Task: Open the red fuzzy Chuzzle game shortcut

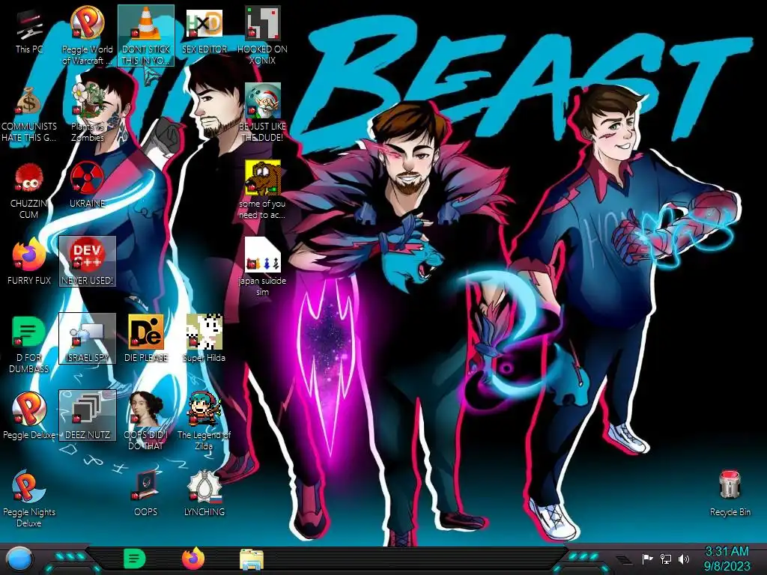Action: point(29,189)
